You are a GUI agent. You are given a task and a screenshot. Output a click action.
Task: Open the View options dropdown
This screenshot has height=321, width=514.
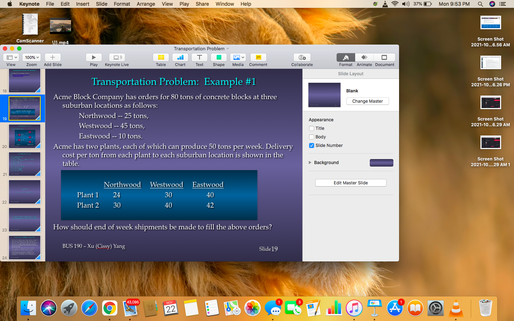(x=11, y=57)
